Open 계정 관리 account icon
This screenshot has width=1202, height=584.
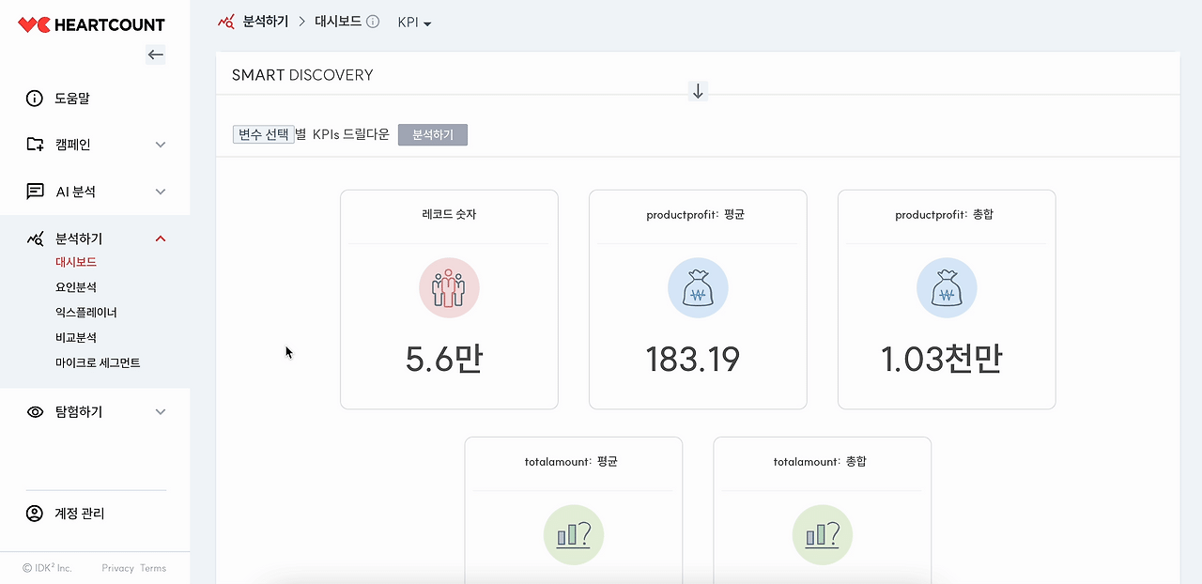[35, 513]
